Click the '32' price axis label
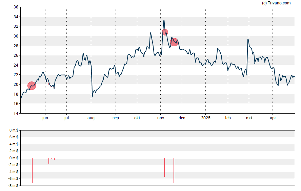The height and width of the screenshot is (191, 301). click(x=16, y=26)
